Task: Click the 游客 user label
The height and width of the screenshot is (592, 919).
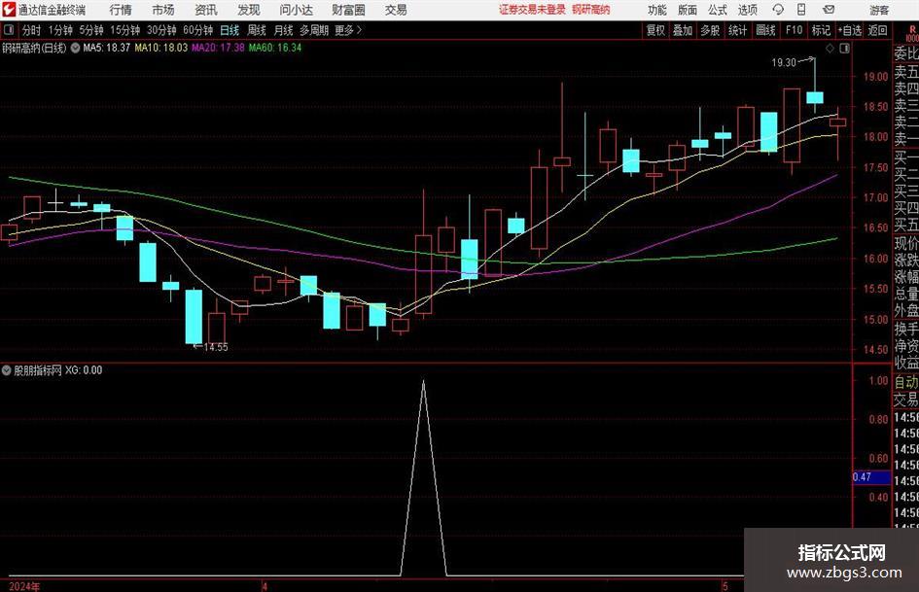Action: pyautogui.click(x=879, y=10)
